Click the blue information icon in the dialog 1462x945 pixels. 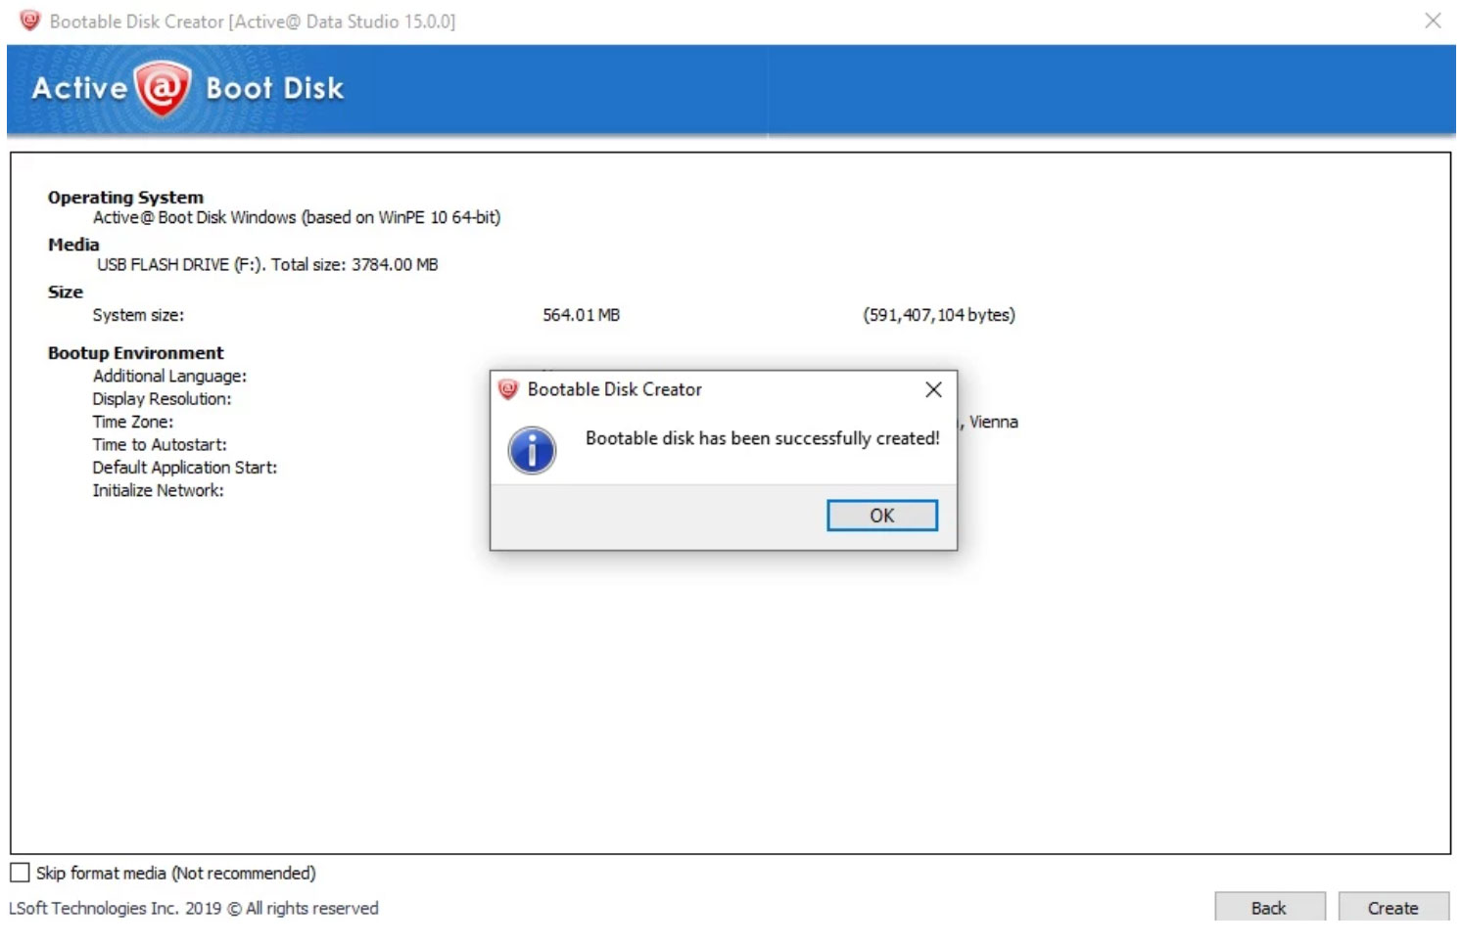click(530, 451)
